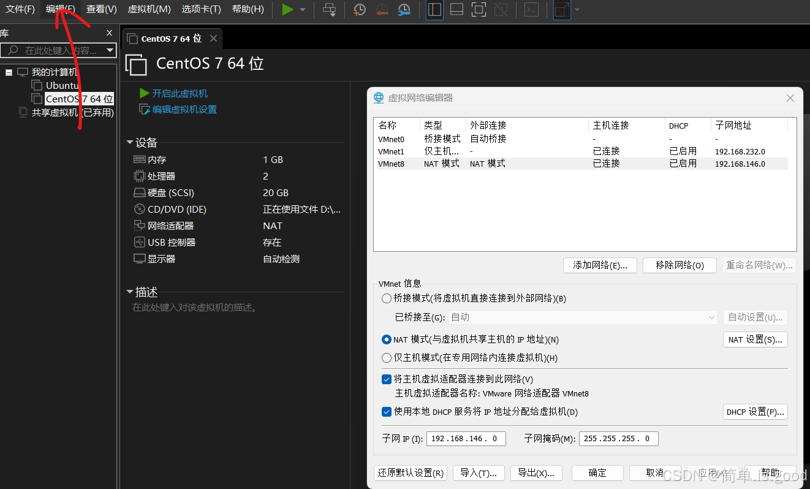The width and height of the screenshot is (810, 489).
Task: Click the Send Ctrl+Alt+Del toolbar icon
Action: pos(330,10)
